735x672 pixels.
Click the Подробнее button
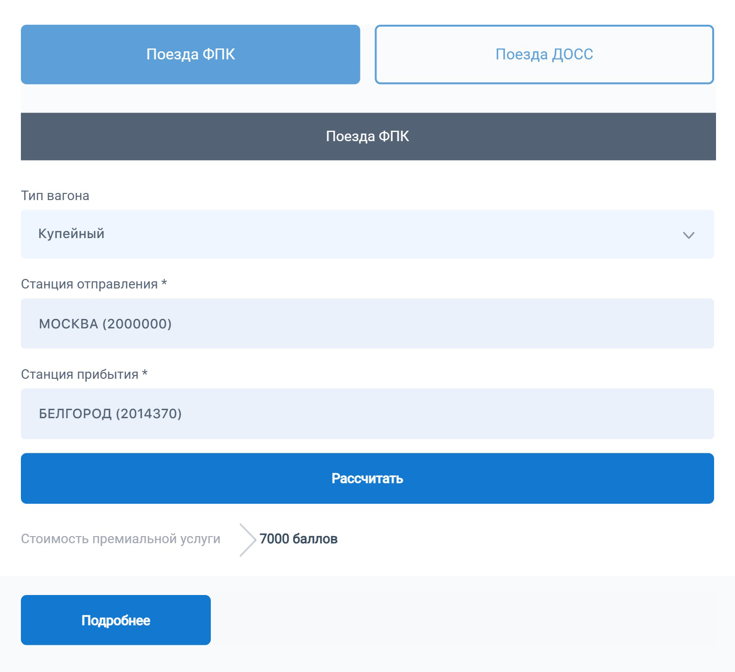[116, 620]
